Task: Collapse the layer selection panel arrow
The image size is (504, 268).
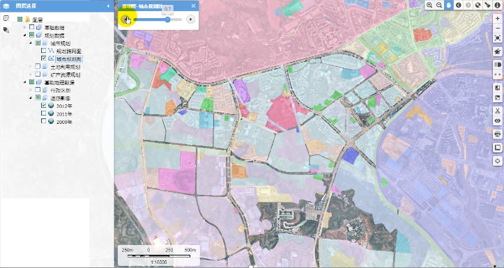Action: 108,6
